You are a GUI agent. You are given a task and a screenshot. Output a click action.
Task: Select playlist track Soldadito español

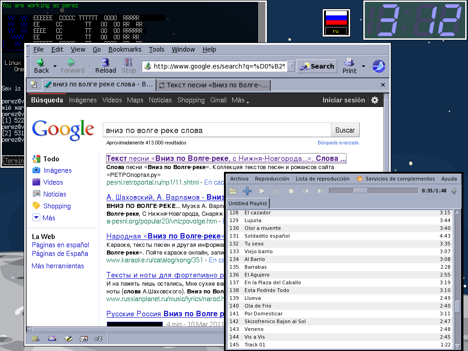click(340, 236)
